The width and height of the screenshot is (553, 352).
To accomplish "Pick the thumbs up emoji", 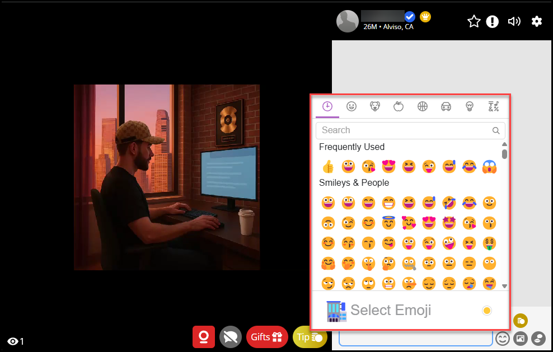I will point(328,166).
